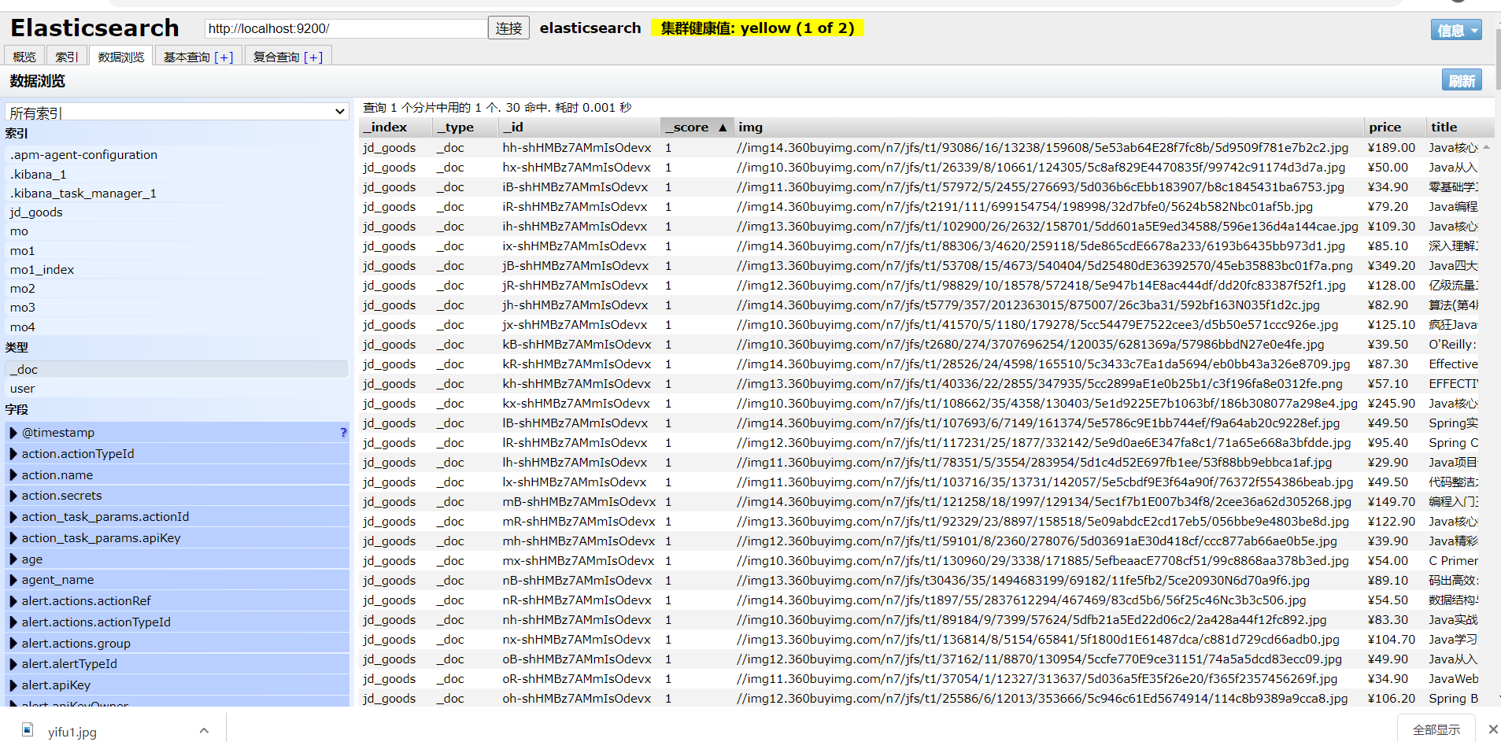
Task: Select the mo1 index
Action: click(x=177, y=251)
